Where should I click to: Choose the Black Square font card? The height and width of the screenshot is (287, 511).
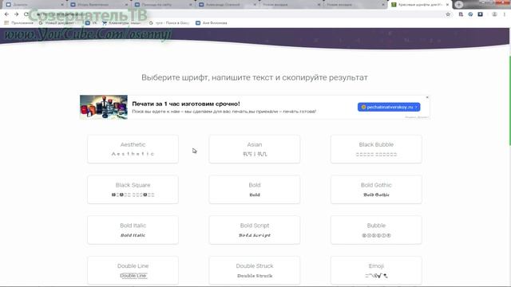click(133, 190)
